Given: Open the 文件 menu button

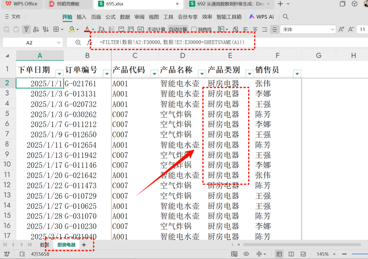Looking at the screenshot, I should click(13, 17).
